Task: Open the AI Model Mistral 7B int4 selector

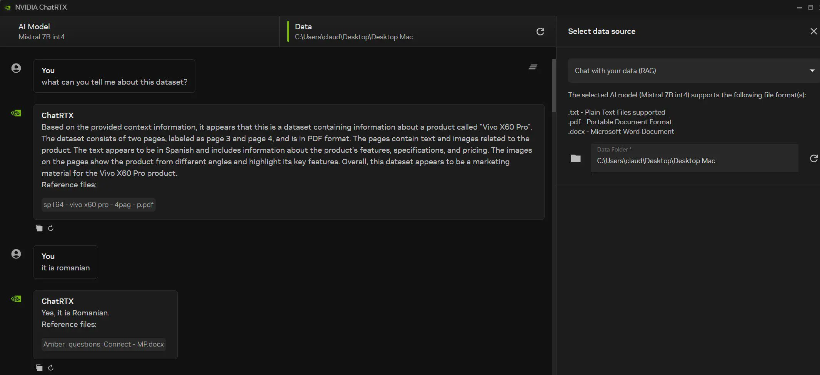Action: (140, 32)
